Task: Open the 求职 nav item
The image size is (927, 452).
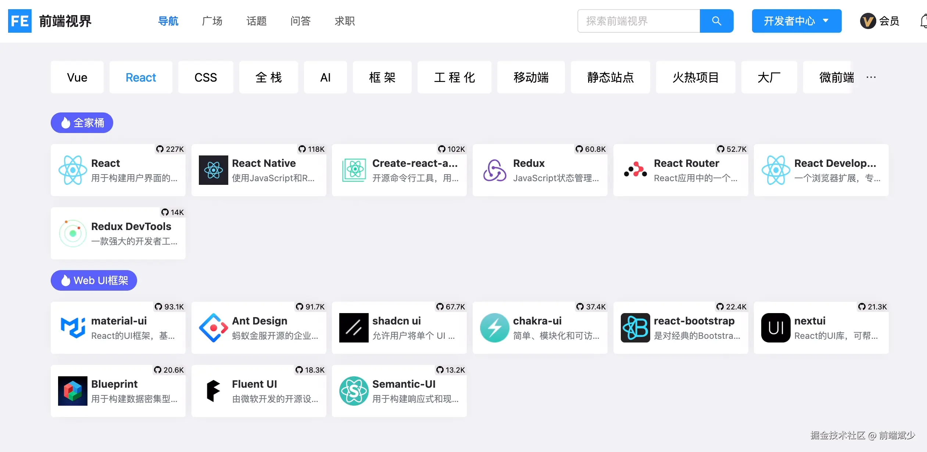Action: tap(344, 21)
